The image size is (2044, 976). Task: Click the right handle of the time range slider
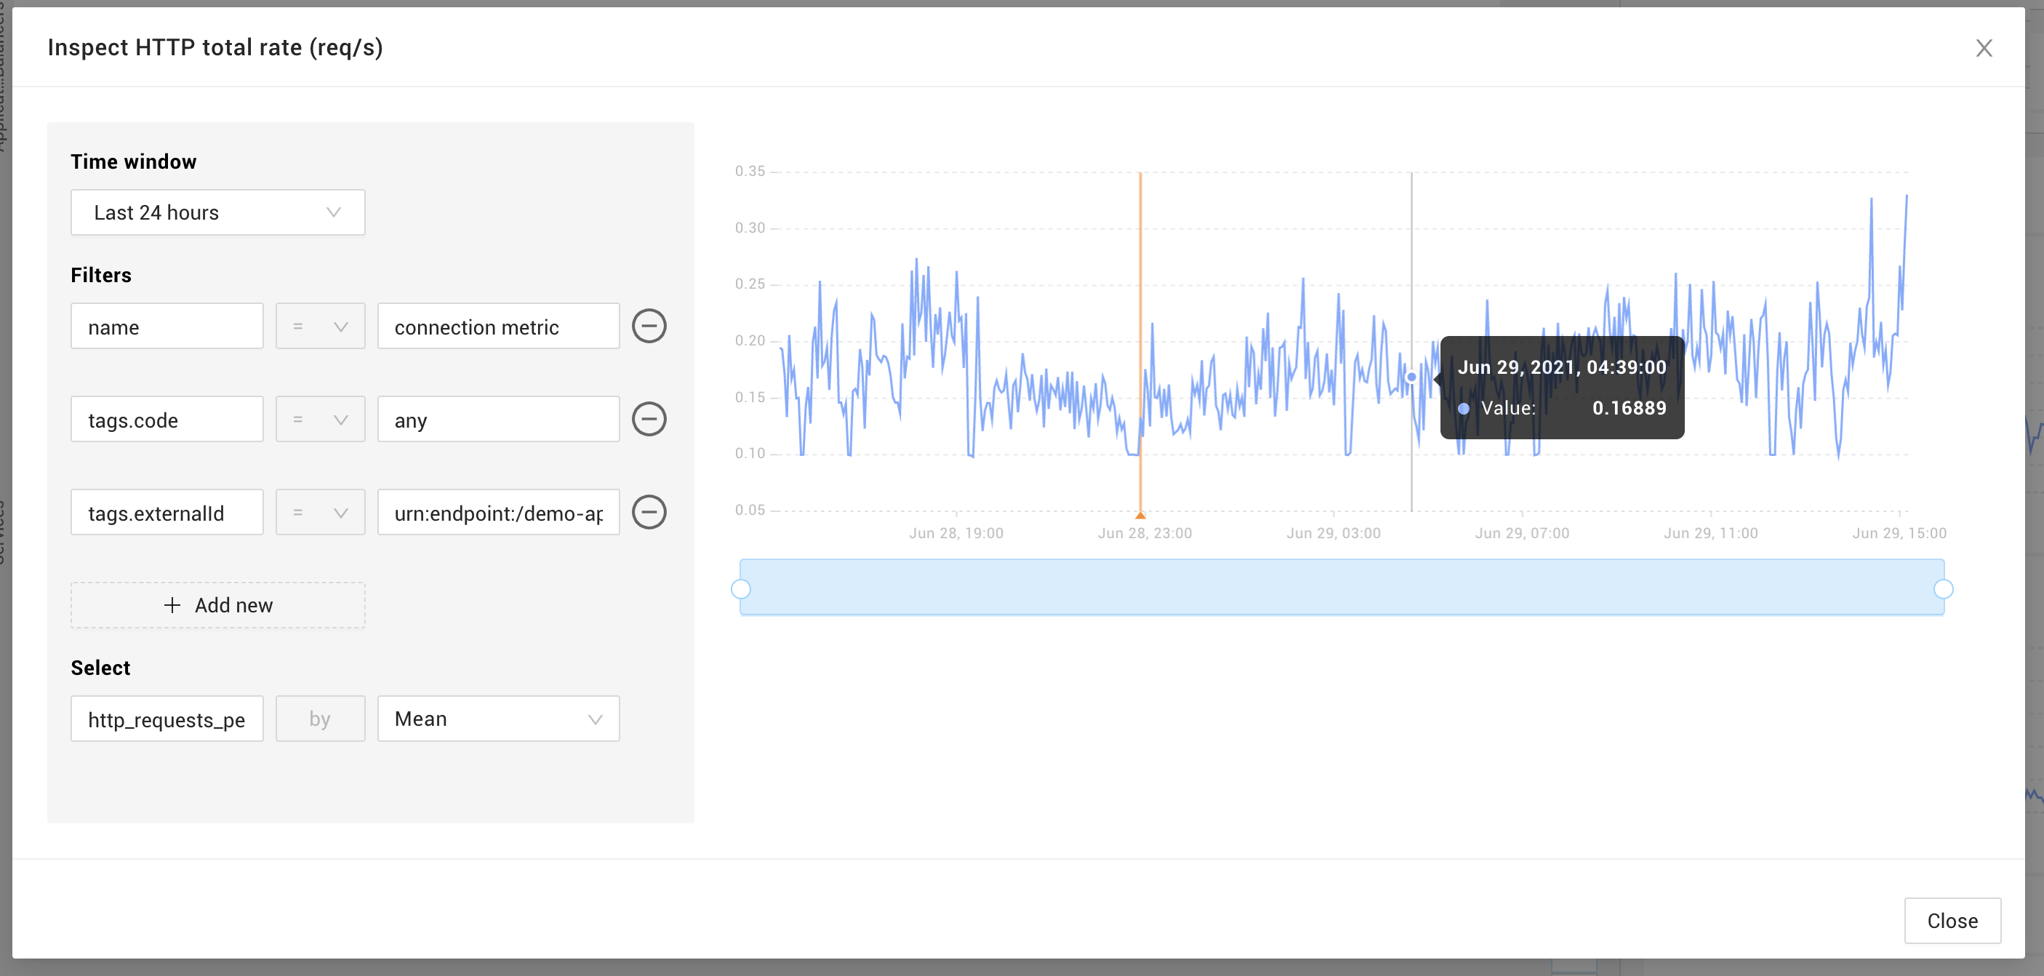(1943, 589)
